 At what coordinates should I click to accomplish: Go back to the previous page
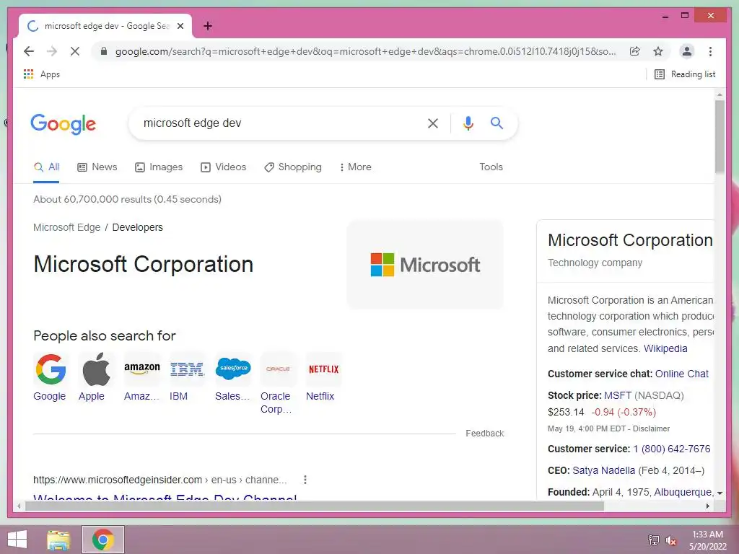point(29,51)
